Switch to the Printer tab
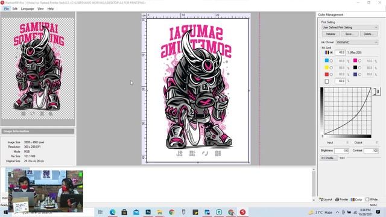 coord(342,200)
